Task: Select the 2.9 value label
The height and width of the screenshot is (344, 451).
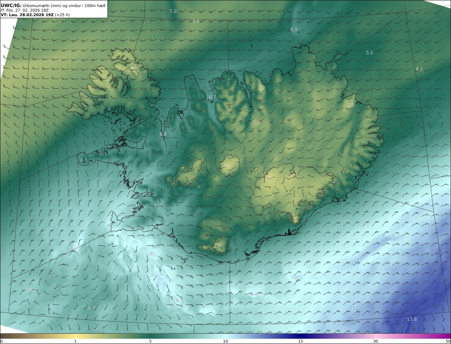Action: (217, 246)
